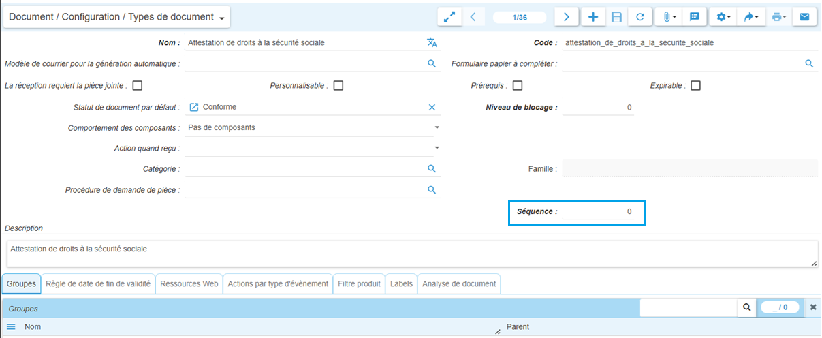Open the attachment paperclip menu
Viewport: 822px width, 338px height.
click(x=669, y=17)
